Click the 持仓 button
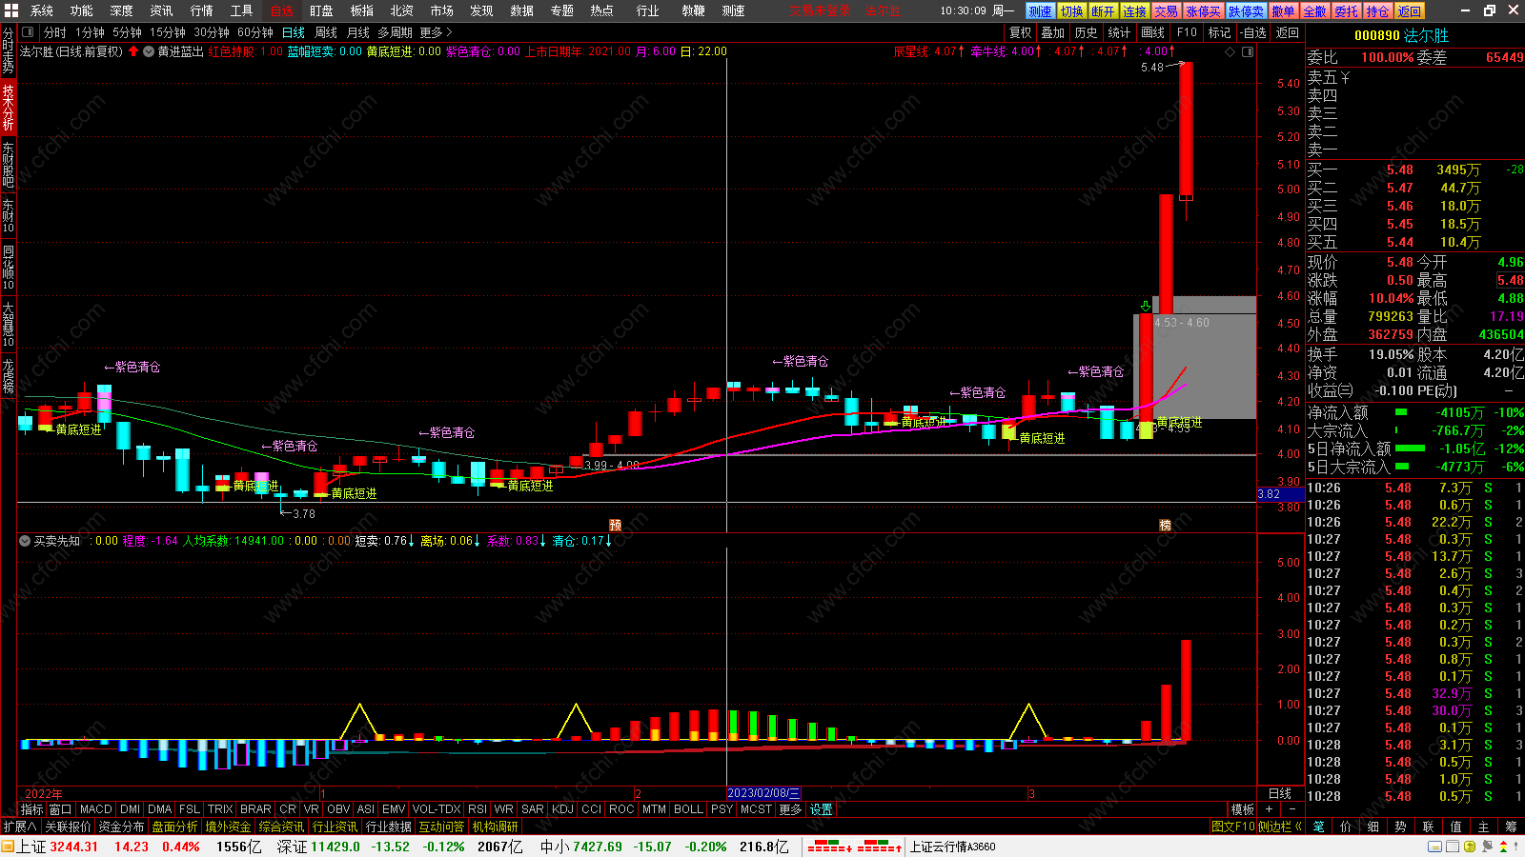This screenshot has height=857, width=1525. tap(1377, 11)
